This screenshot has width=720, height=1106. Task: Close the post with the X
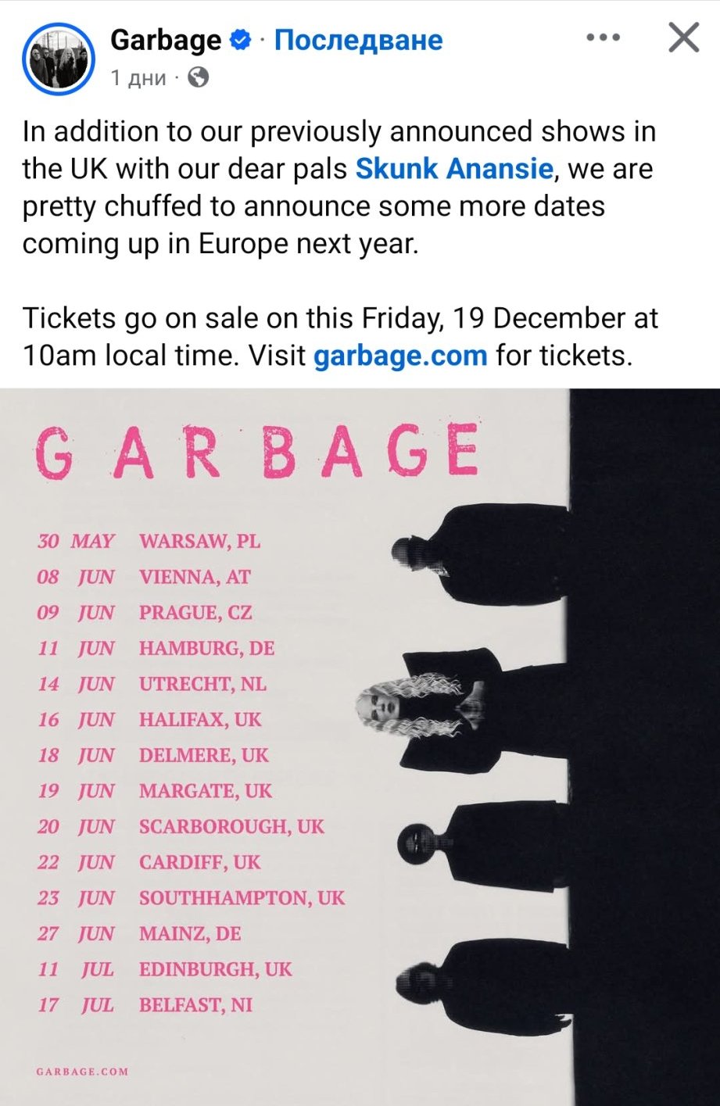[683, 38]
